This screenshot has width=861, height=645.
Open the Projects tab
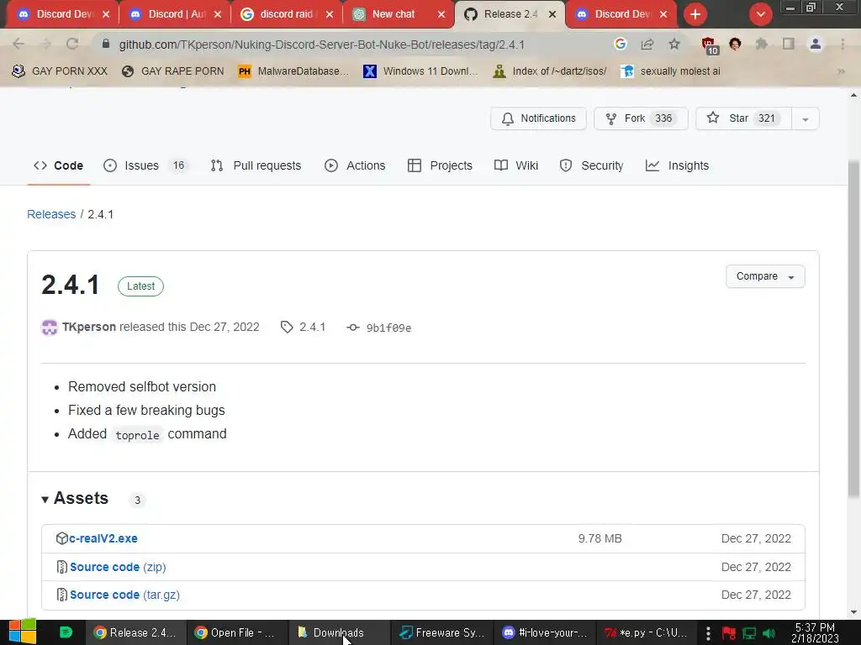click(x=440, y=165)
